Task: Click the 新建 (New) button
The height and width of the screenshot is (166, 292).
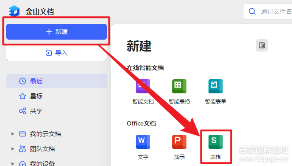Action: 57,32
